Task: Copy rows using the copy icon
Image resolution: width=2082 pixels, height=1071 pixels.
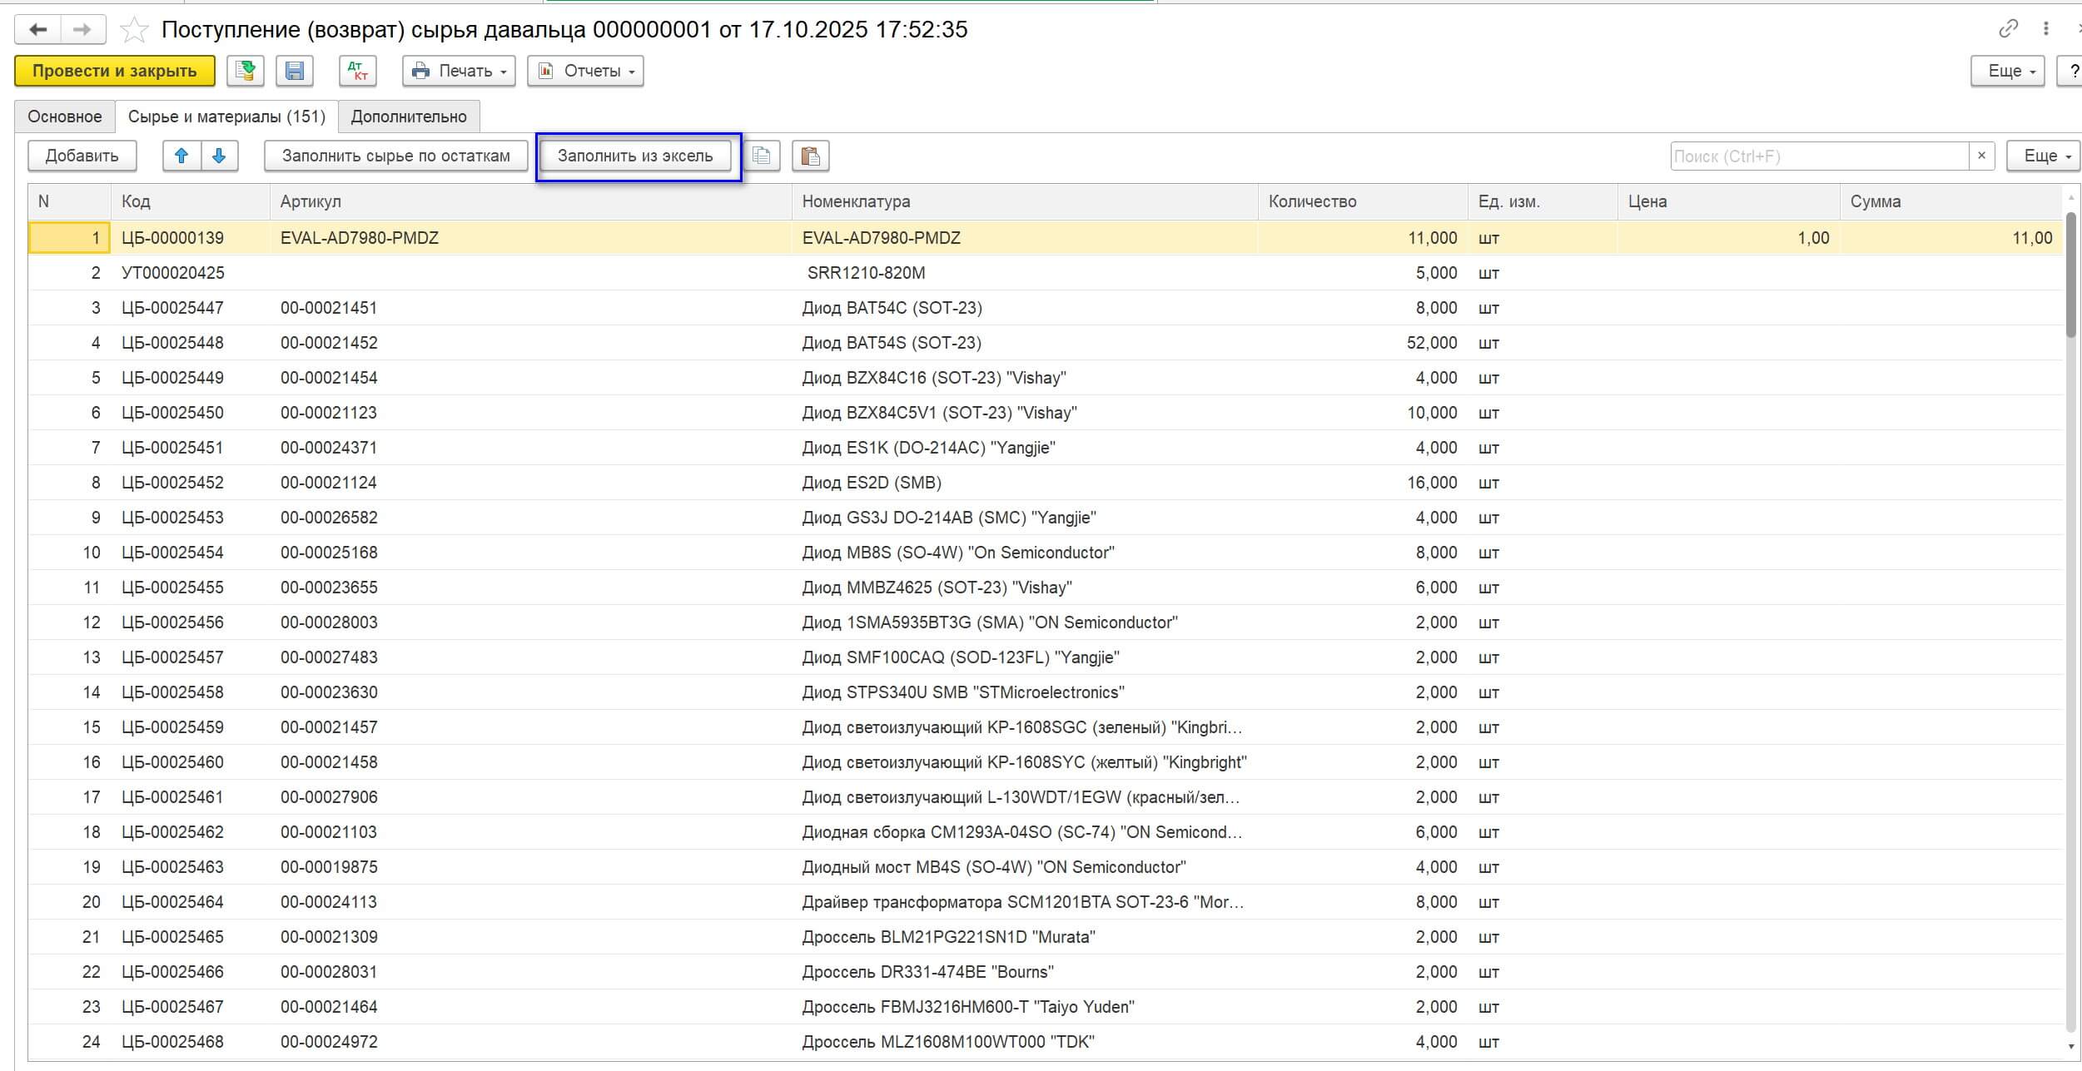Action: (761, 156)
